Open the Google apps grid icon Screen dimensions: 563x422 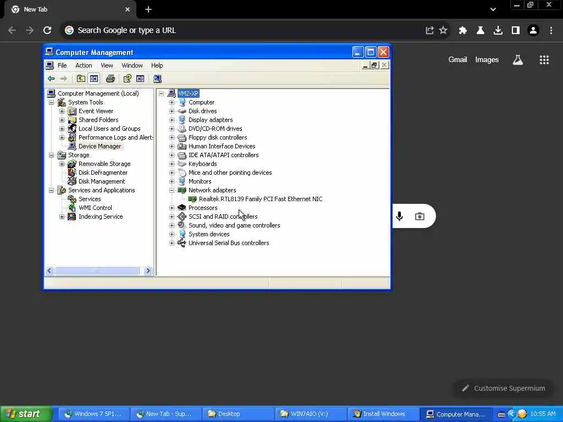click(544, 60)
